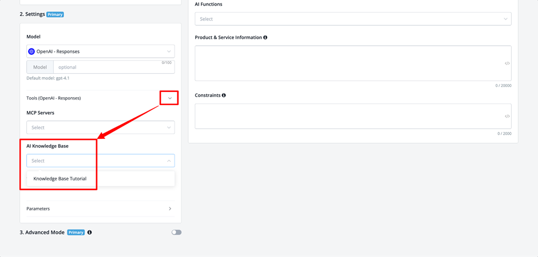Click the Primary badge next to Settings
Image resolution: width=538 pixels, height=257 pixels.
pyautogui.click(x=56, y=14)
